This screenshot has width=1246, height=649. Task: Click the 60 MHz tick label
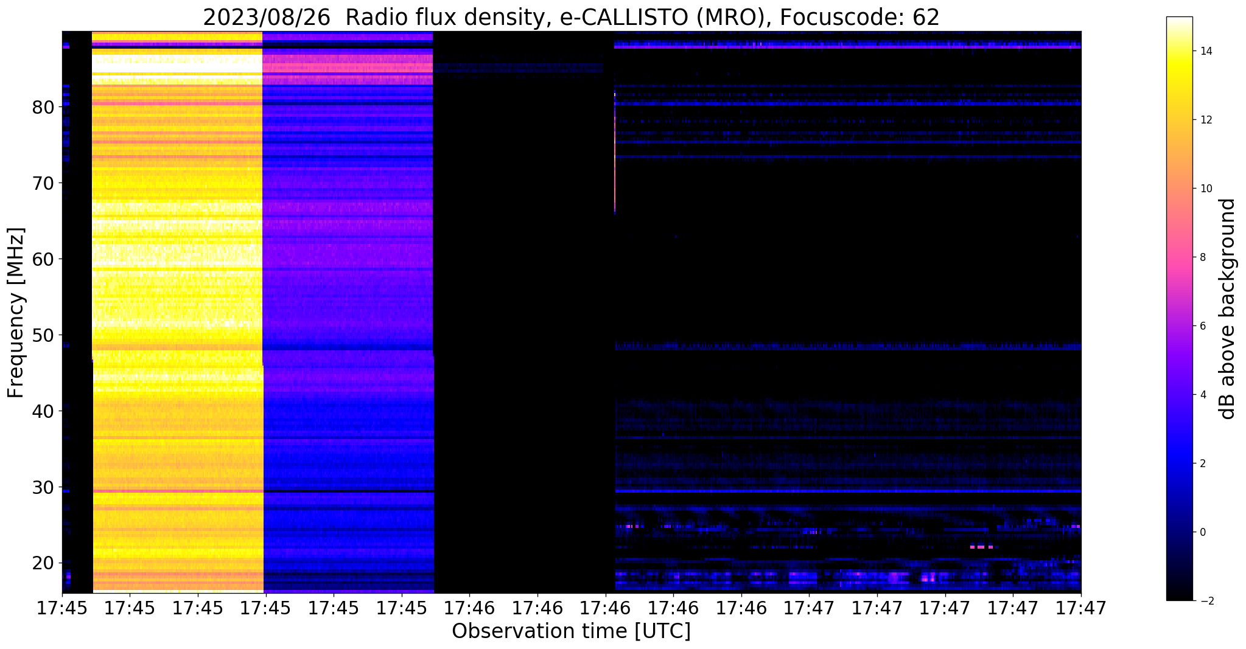[43, 259]
